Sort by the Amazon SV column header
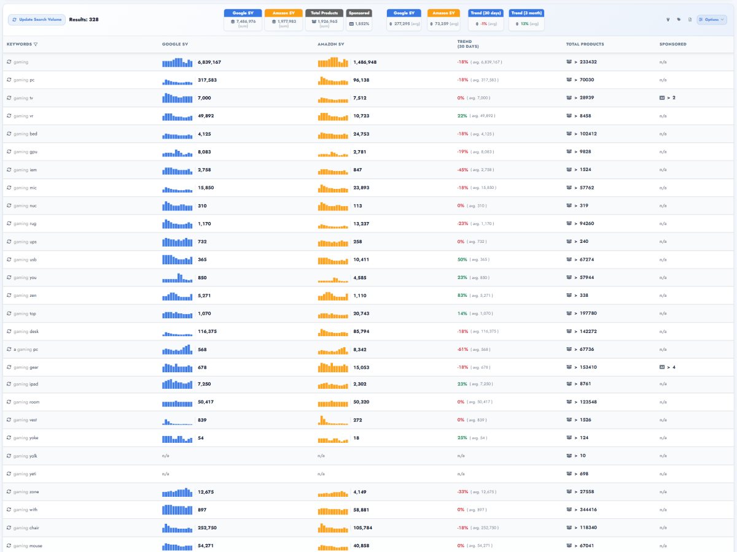The width and height of the screenshot is (737, 552). click(x=331, y=44)
